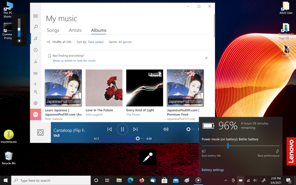Open the hamburger navigation menu in Groove

click(36, 16)
